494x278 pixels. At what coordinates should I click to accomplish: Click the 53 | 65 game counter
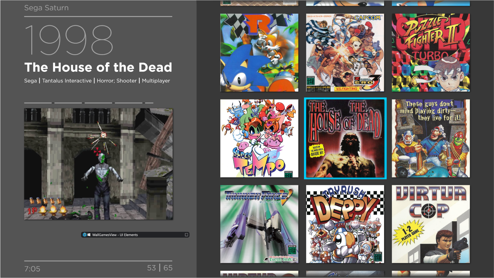click(160, 268)
